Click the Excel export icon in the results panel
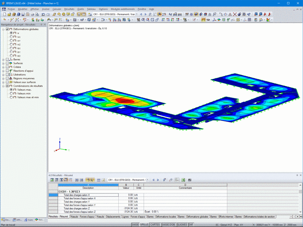The height and width of the screenshot is (227, 303). [183, 180]
